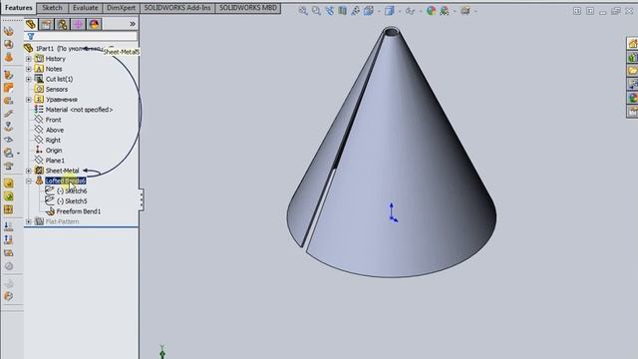The height and width of the screenshot is (359, 638).
Task: Select the Features ribbon tab
Action: (19, 8)
